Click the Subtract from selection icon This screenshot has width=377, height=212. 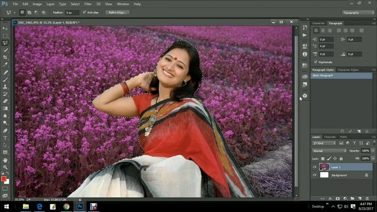pos(37,12)
